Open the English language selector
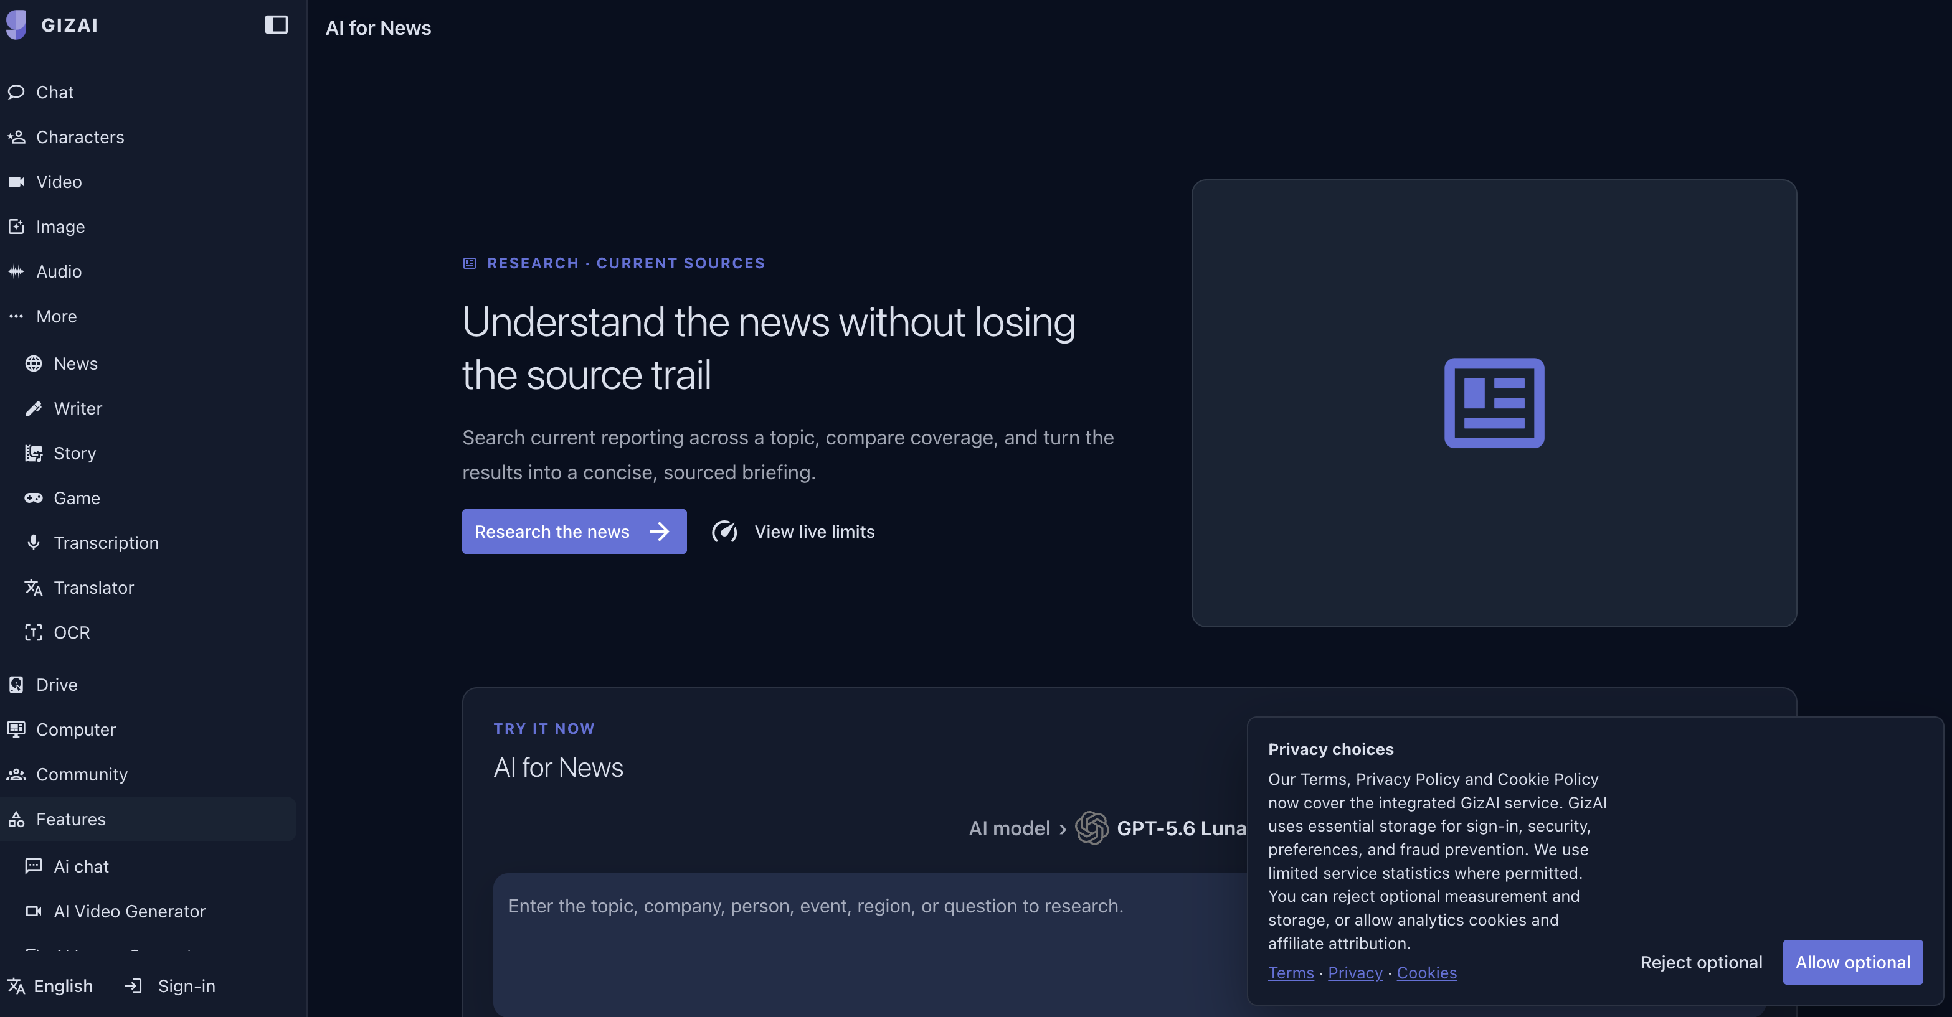Image resolution: width=1952 pixels, height=1017 pixels. click(50, 985)
